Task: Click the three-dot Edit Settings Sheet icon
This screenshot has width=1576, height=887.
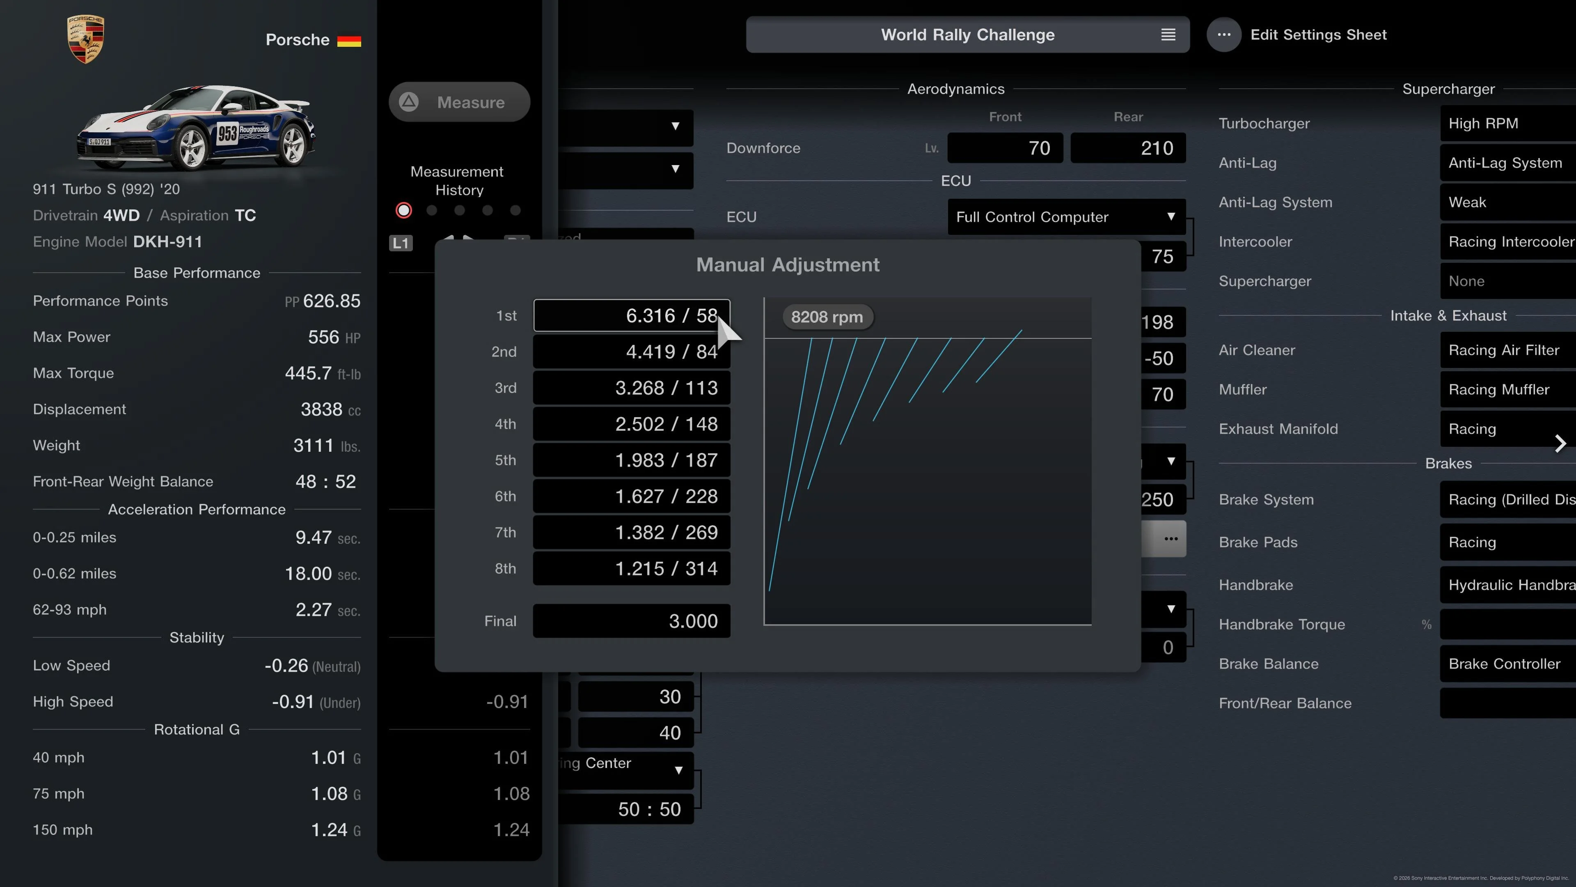Action: [1223, 35]
